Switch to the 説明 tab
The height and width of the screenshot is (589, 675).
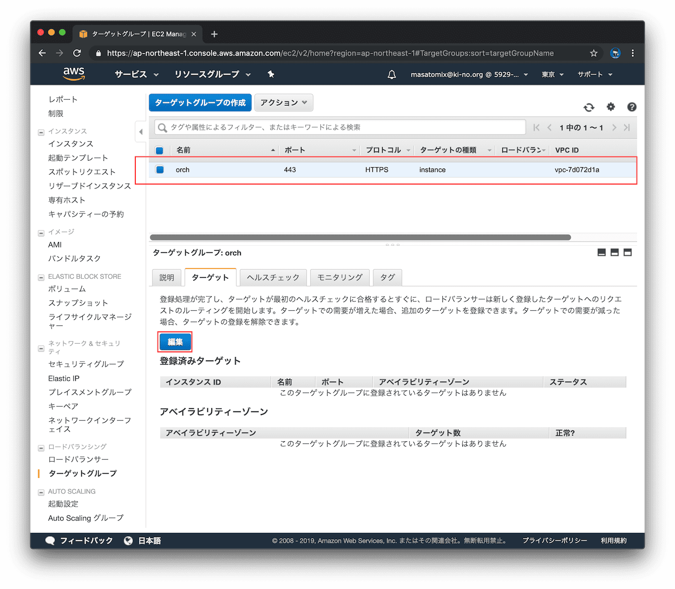tap(167, 277)
